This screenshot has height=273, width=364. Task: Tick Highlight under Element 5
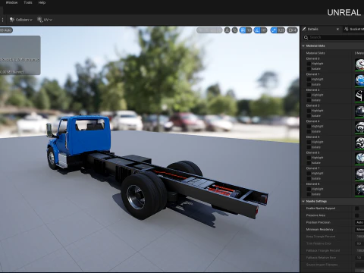pos(309,142)
